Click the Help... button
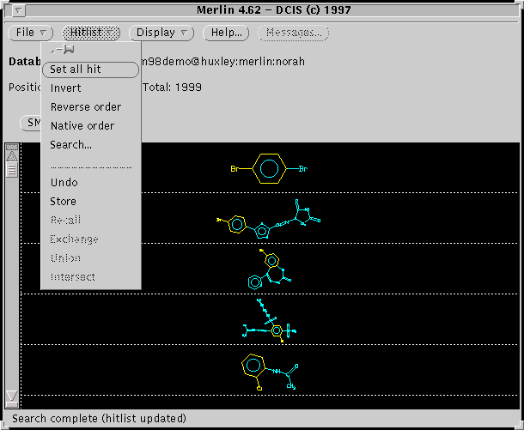Screen dimensions: 524x430 (x=226, y=33)
